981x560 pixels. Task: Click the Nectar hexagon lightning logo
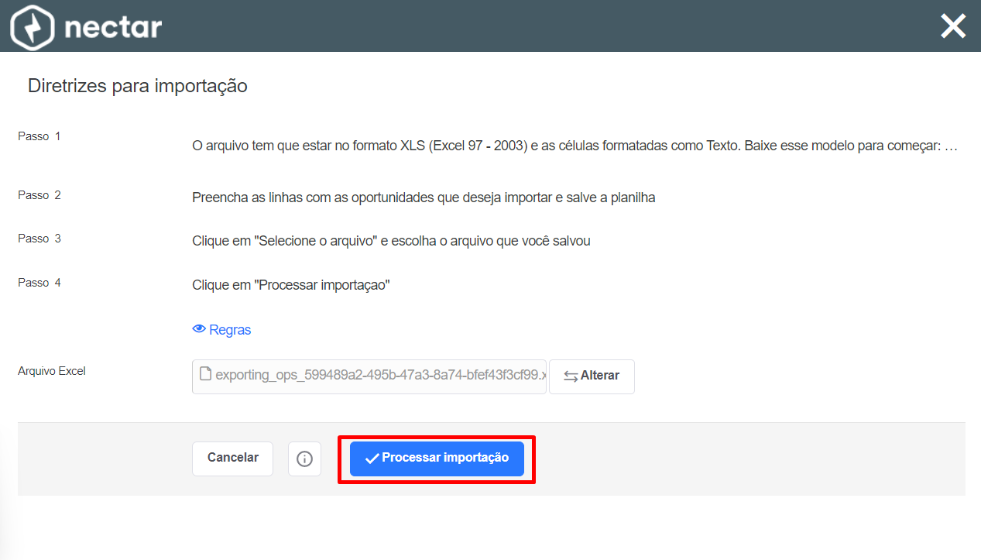pyautogui.click(x=32, y=27)
